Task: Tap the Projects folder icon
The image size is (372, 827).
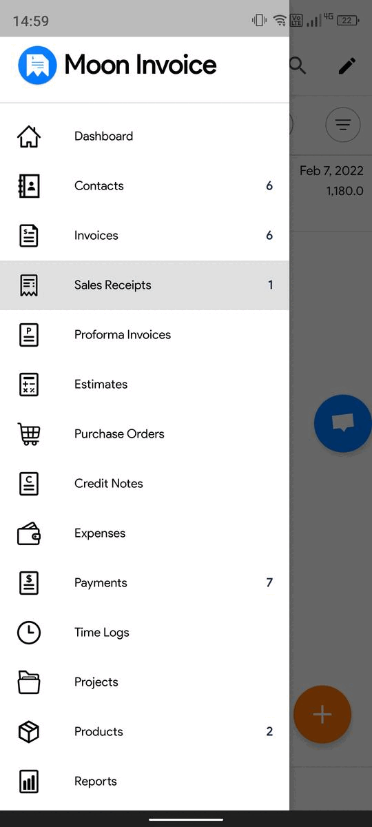Action: click(29, 682)
